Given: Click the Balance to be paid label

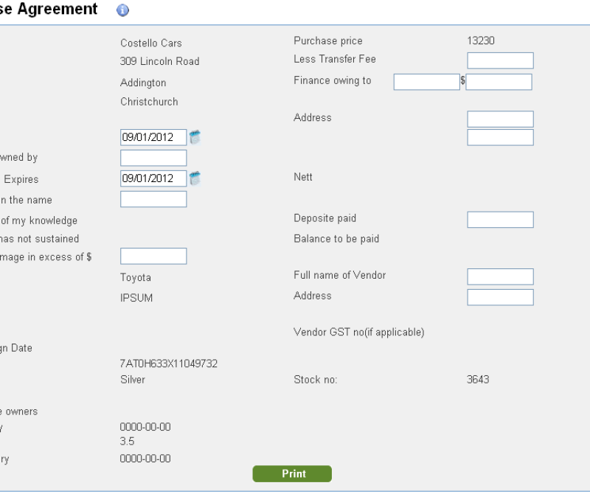Looking at the screenshot, I should point(336,239).
